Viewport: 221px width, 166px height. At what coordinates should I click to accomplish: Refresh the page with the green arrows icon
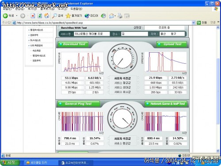[40, 15]
